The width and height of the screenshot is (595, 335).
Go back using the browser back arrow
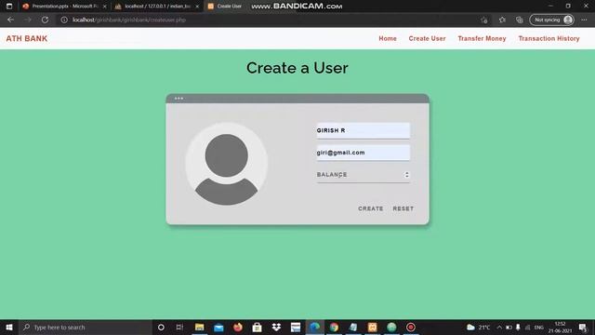[x=10, y=20]
